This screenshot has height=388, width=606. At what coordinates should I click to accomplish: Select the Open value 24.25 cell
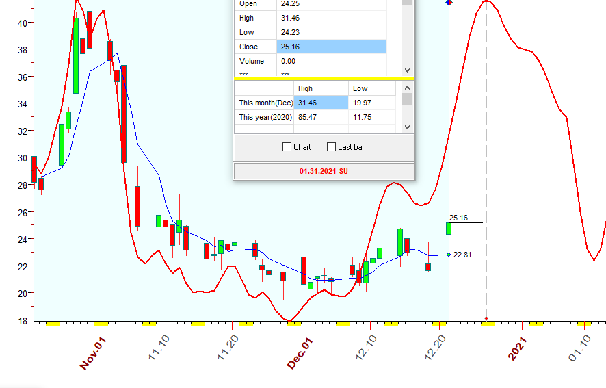tap(332, 4)
